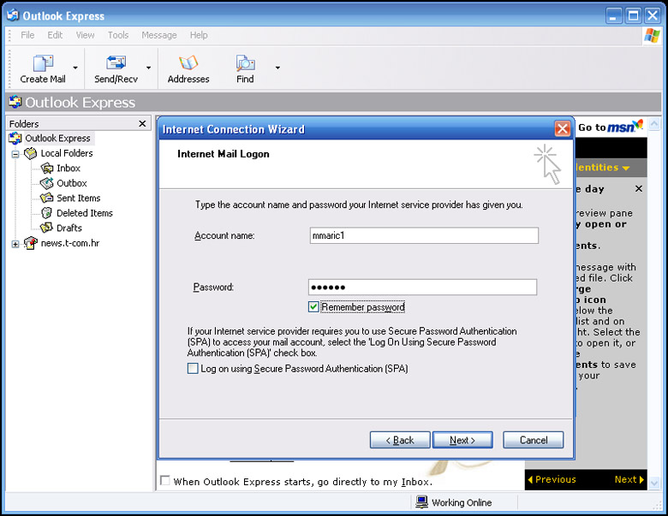668x516 pixels.
Task: Open the Create Mail dropdown arrow
Action: point(75,68)
